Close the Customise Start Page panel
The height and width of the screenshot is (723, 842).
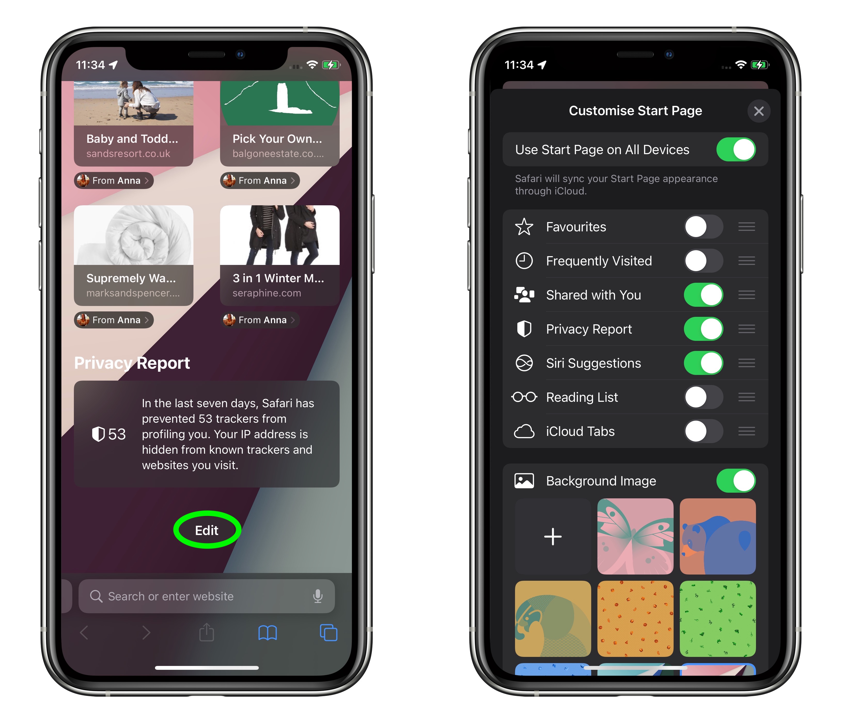(759, 111)
